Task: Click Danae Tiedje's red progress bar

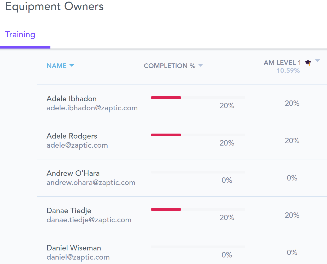Action: [166, 209]
